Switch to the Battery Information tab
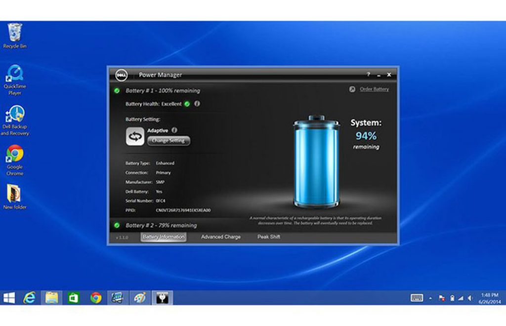This screenshot has width=506, height=326. tap(164, 237)
